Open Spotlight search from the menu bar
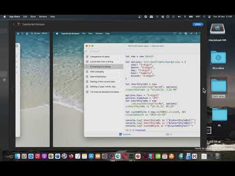Image resolution: width=235 pixels, height=176 pixels. [x=204, y=17]
